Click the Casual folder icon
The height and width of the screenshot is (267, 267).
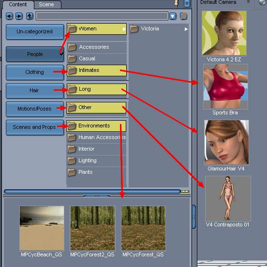coord(72,59)
